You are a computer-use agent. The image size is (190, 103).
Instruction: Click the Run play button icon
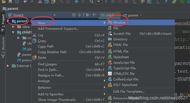[x=106, y=1]
